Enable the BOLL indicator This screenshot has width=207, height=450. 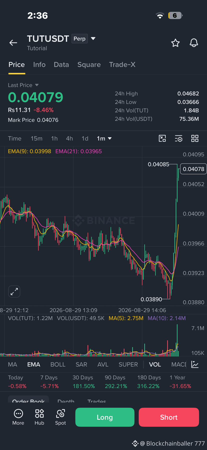58,364
